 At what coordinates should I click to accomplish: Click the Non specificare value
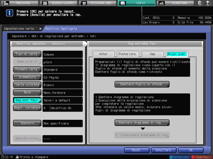coord(63,123)
